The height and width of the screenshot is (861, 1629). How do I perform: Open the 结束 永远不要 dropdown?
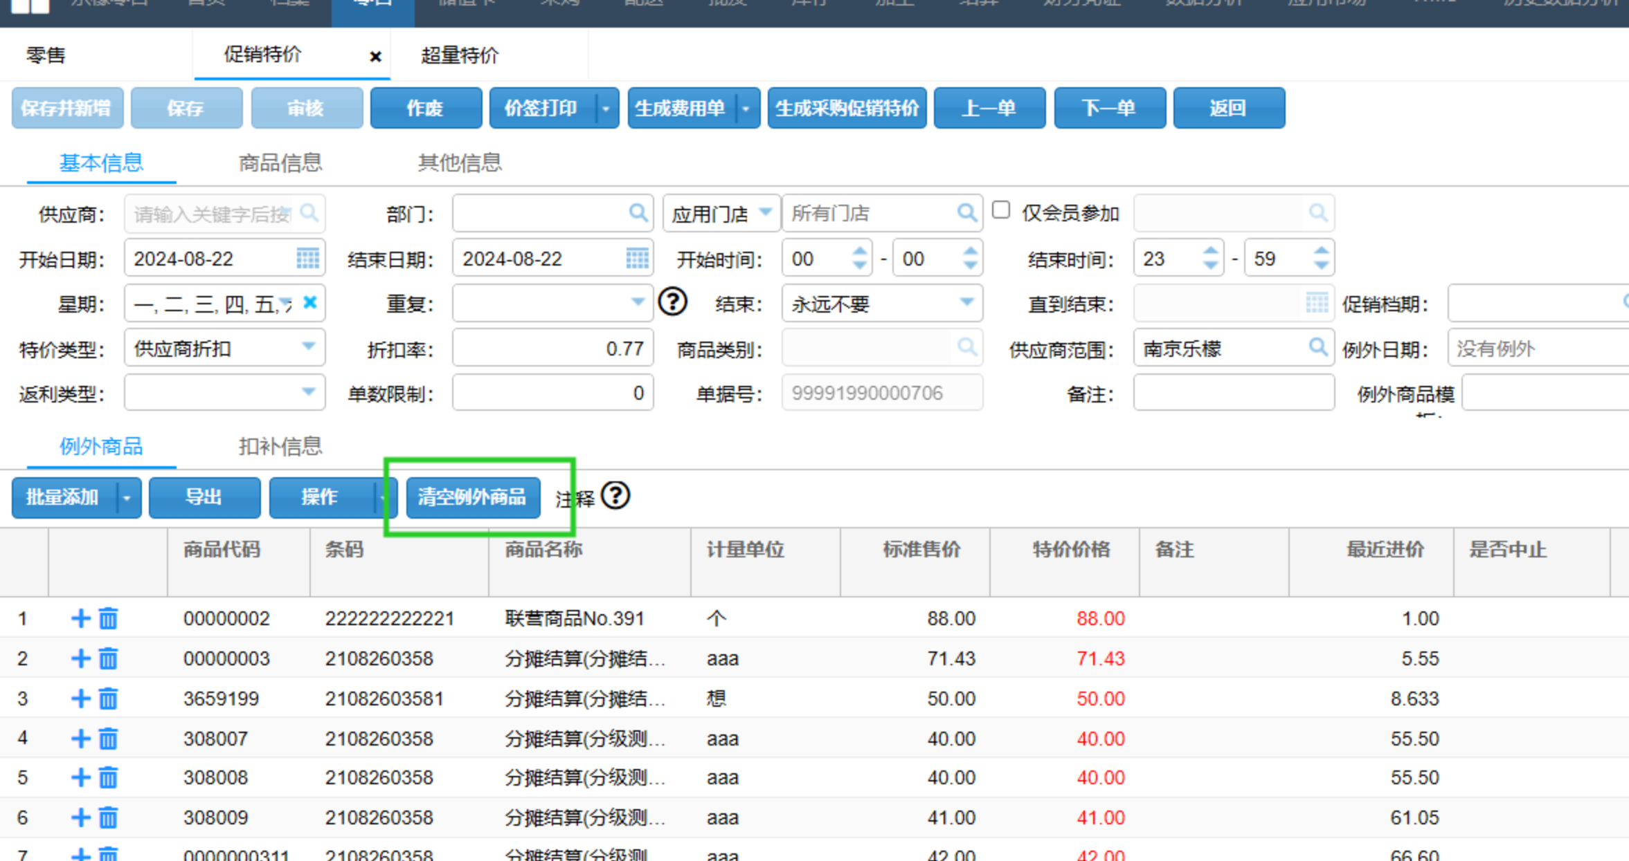click(966, 302)
